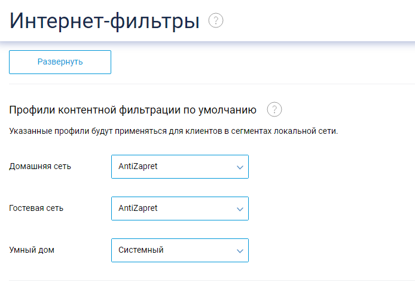
Task: Open the Гостевая сеть profile dropdown
Action: pyautogui.click(x=180, y=209)
